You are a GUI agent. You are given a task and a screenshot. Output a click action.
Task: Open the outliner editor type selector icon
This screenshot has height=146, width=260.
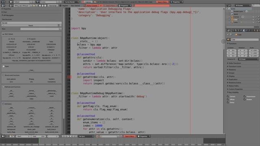tap(229, 6)
